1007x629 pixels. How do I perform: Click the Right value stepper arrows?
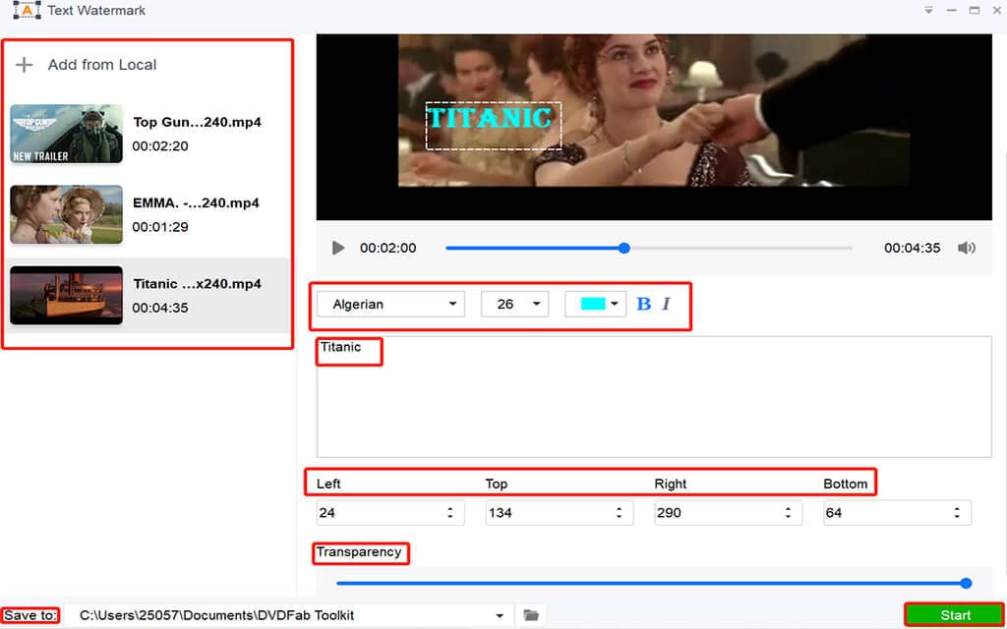788,513
